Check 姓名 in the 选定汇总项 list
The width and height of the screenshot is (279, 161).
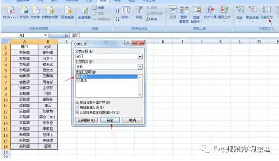pyautogui.click(x=78, y=80)
